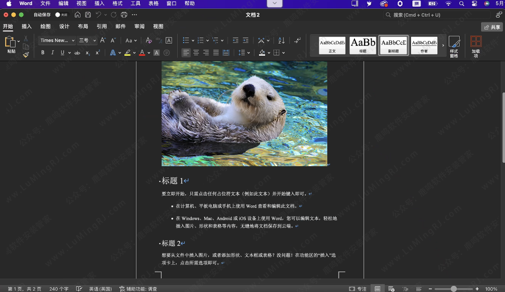The width and height of the screenshot is (505, 292).
Task: Toggle bold formatting in the ribbon
Action: (x=43, y=52)
